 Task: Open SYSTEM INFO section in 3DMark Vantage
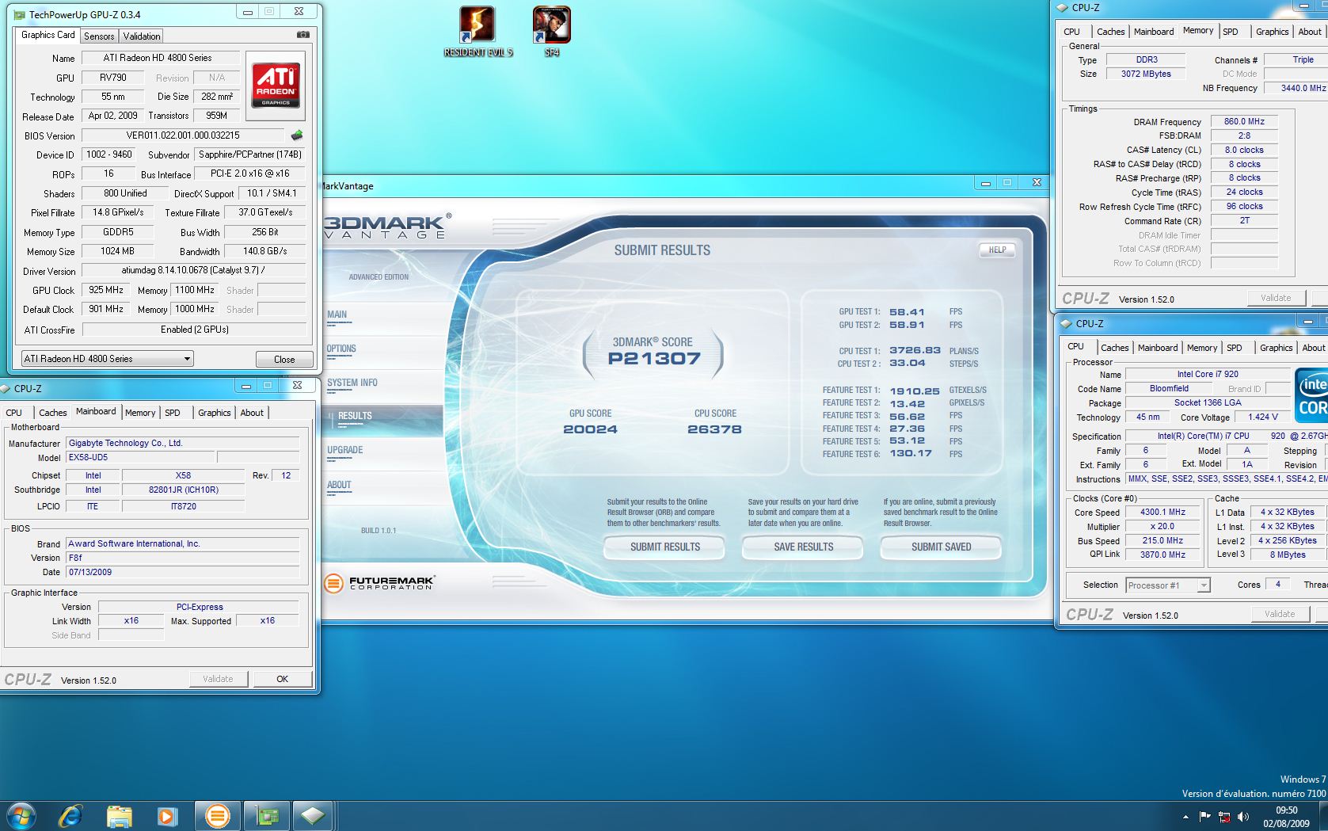[x=352, y=383]
